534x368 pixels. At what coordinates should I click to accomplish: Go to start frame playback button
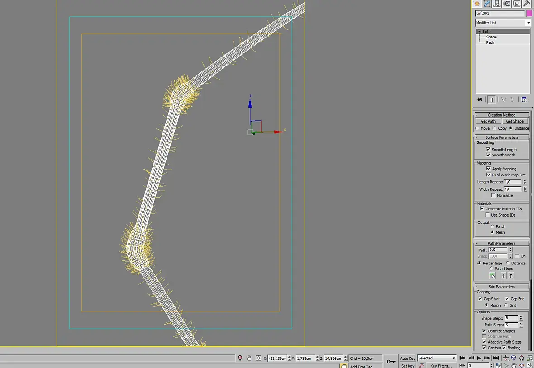[462, 358]
